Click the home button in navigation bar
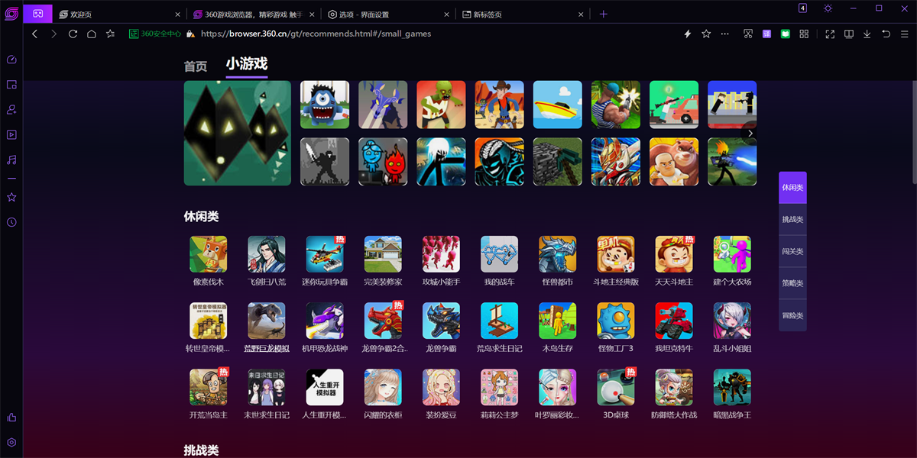Screen dimensions: 917x458 click(92, 34)
